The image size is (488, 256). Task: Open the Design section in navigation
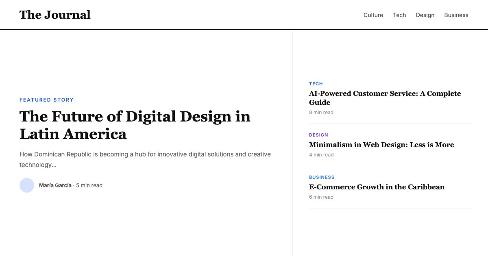pos(425,15)
